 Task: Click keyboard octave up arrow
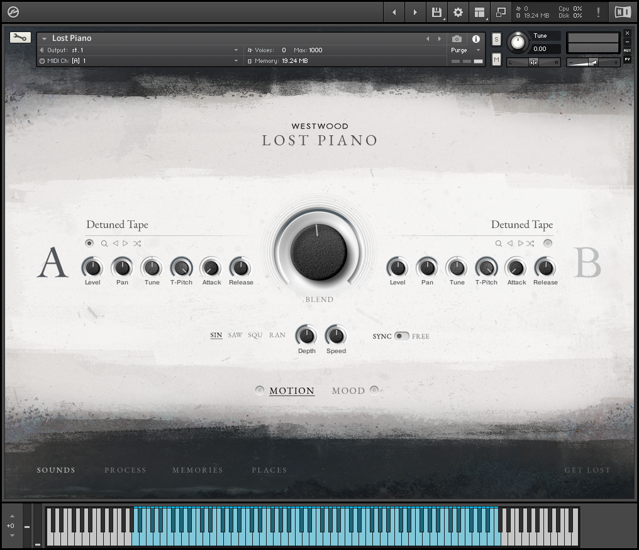12,516
